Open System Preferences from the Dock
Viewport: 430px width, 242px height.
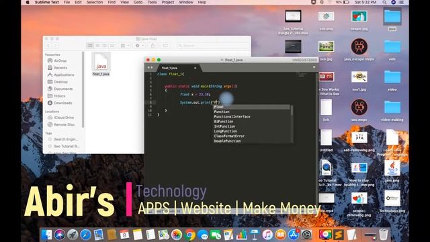(306, 235)
